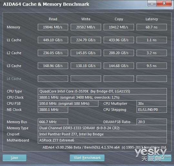Click the Write column header
Screen dimensions: 174x166
(x=86, y=19)
